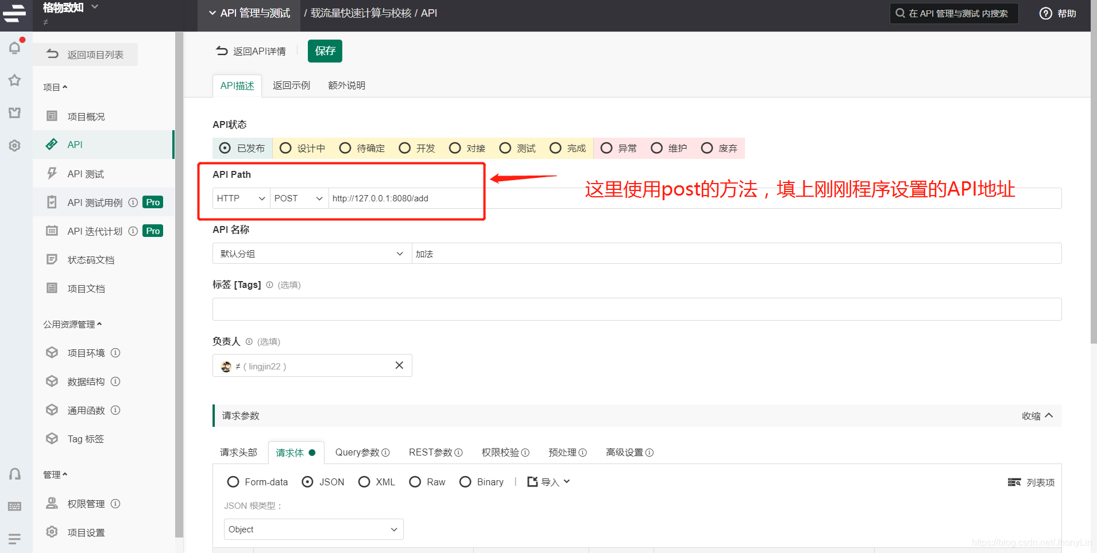This screenshot has height=553, width=1097.
Task: Expand the left rail menu lines icon
Action: tap(15, 539)
